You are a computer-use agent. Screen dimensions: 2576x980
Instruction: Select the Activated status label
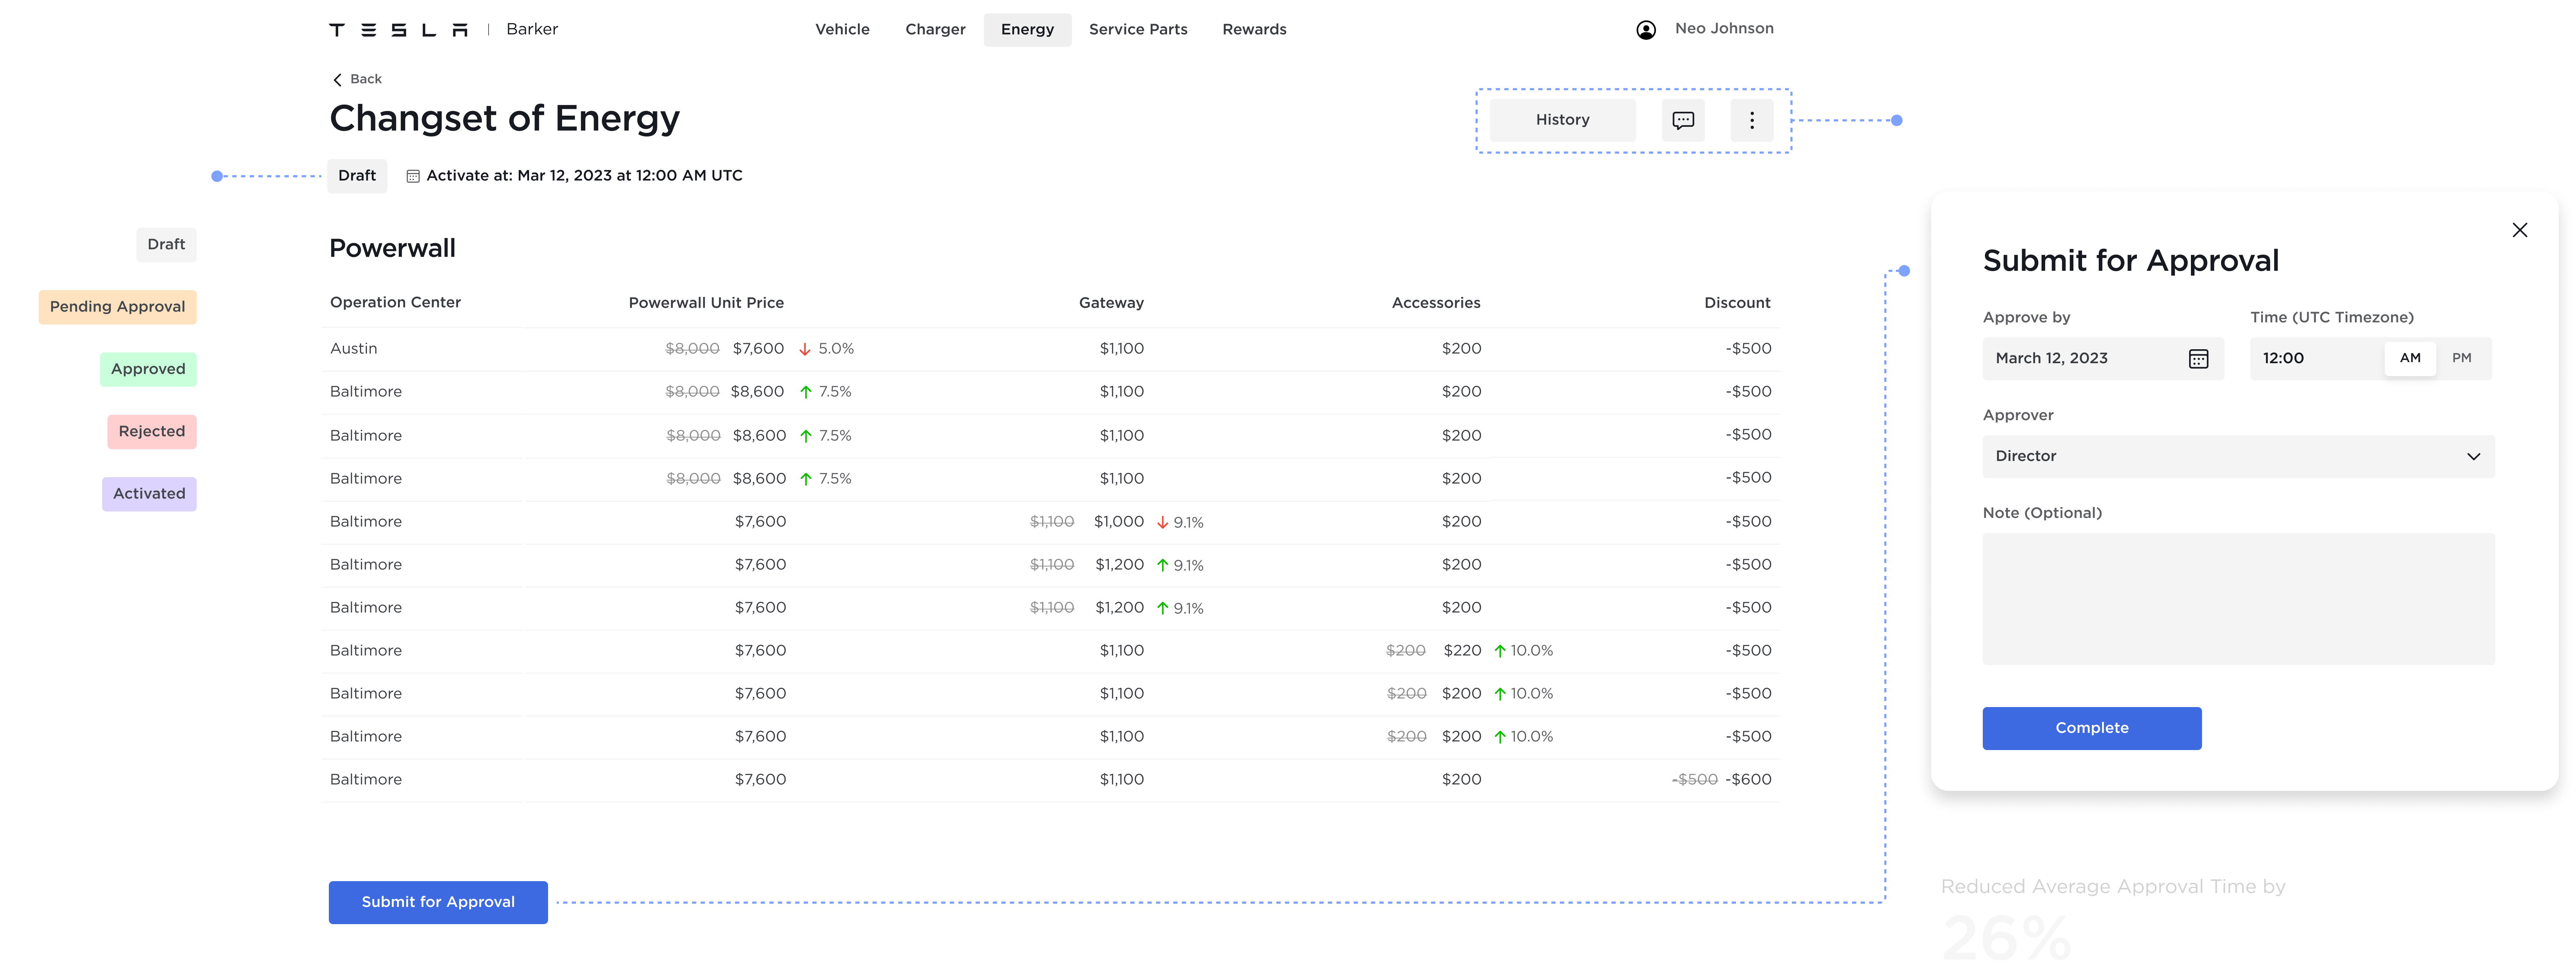click(x=149, y=494)
